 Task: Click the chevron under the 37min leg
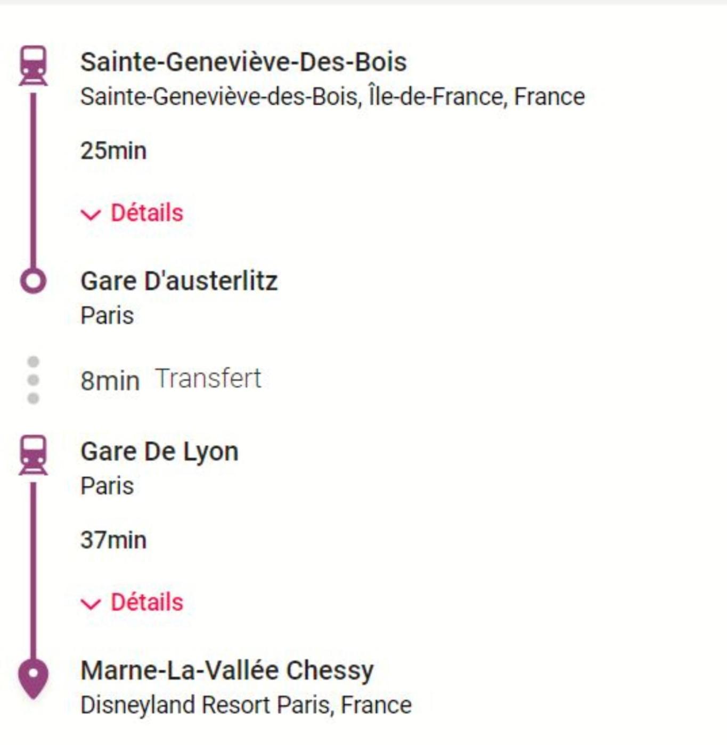coord(91,604)
